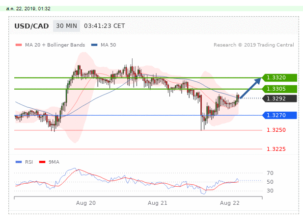
Task: Click the RSI legend label
Action: tap(29, 162)
